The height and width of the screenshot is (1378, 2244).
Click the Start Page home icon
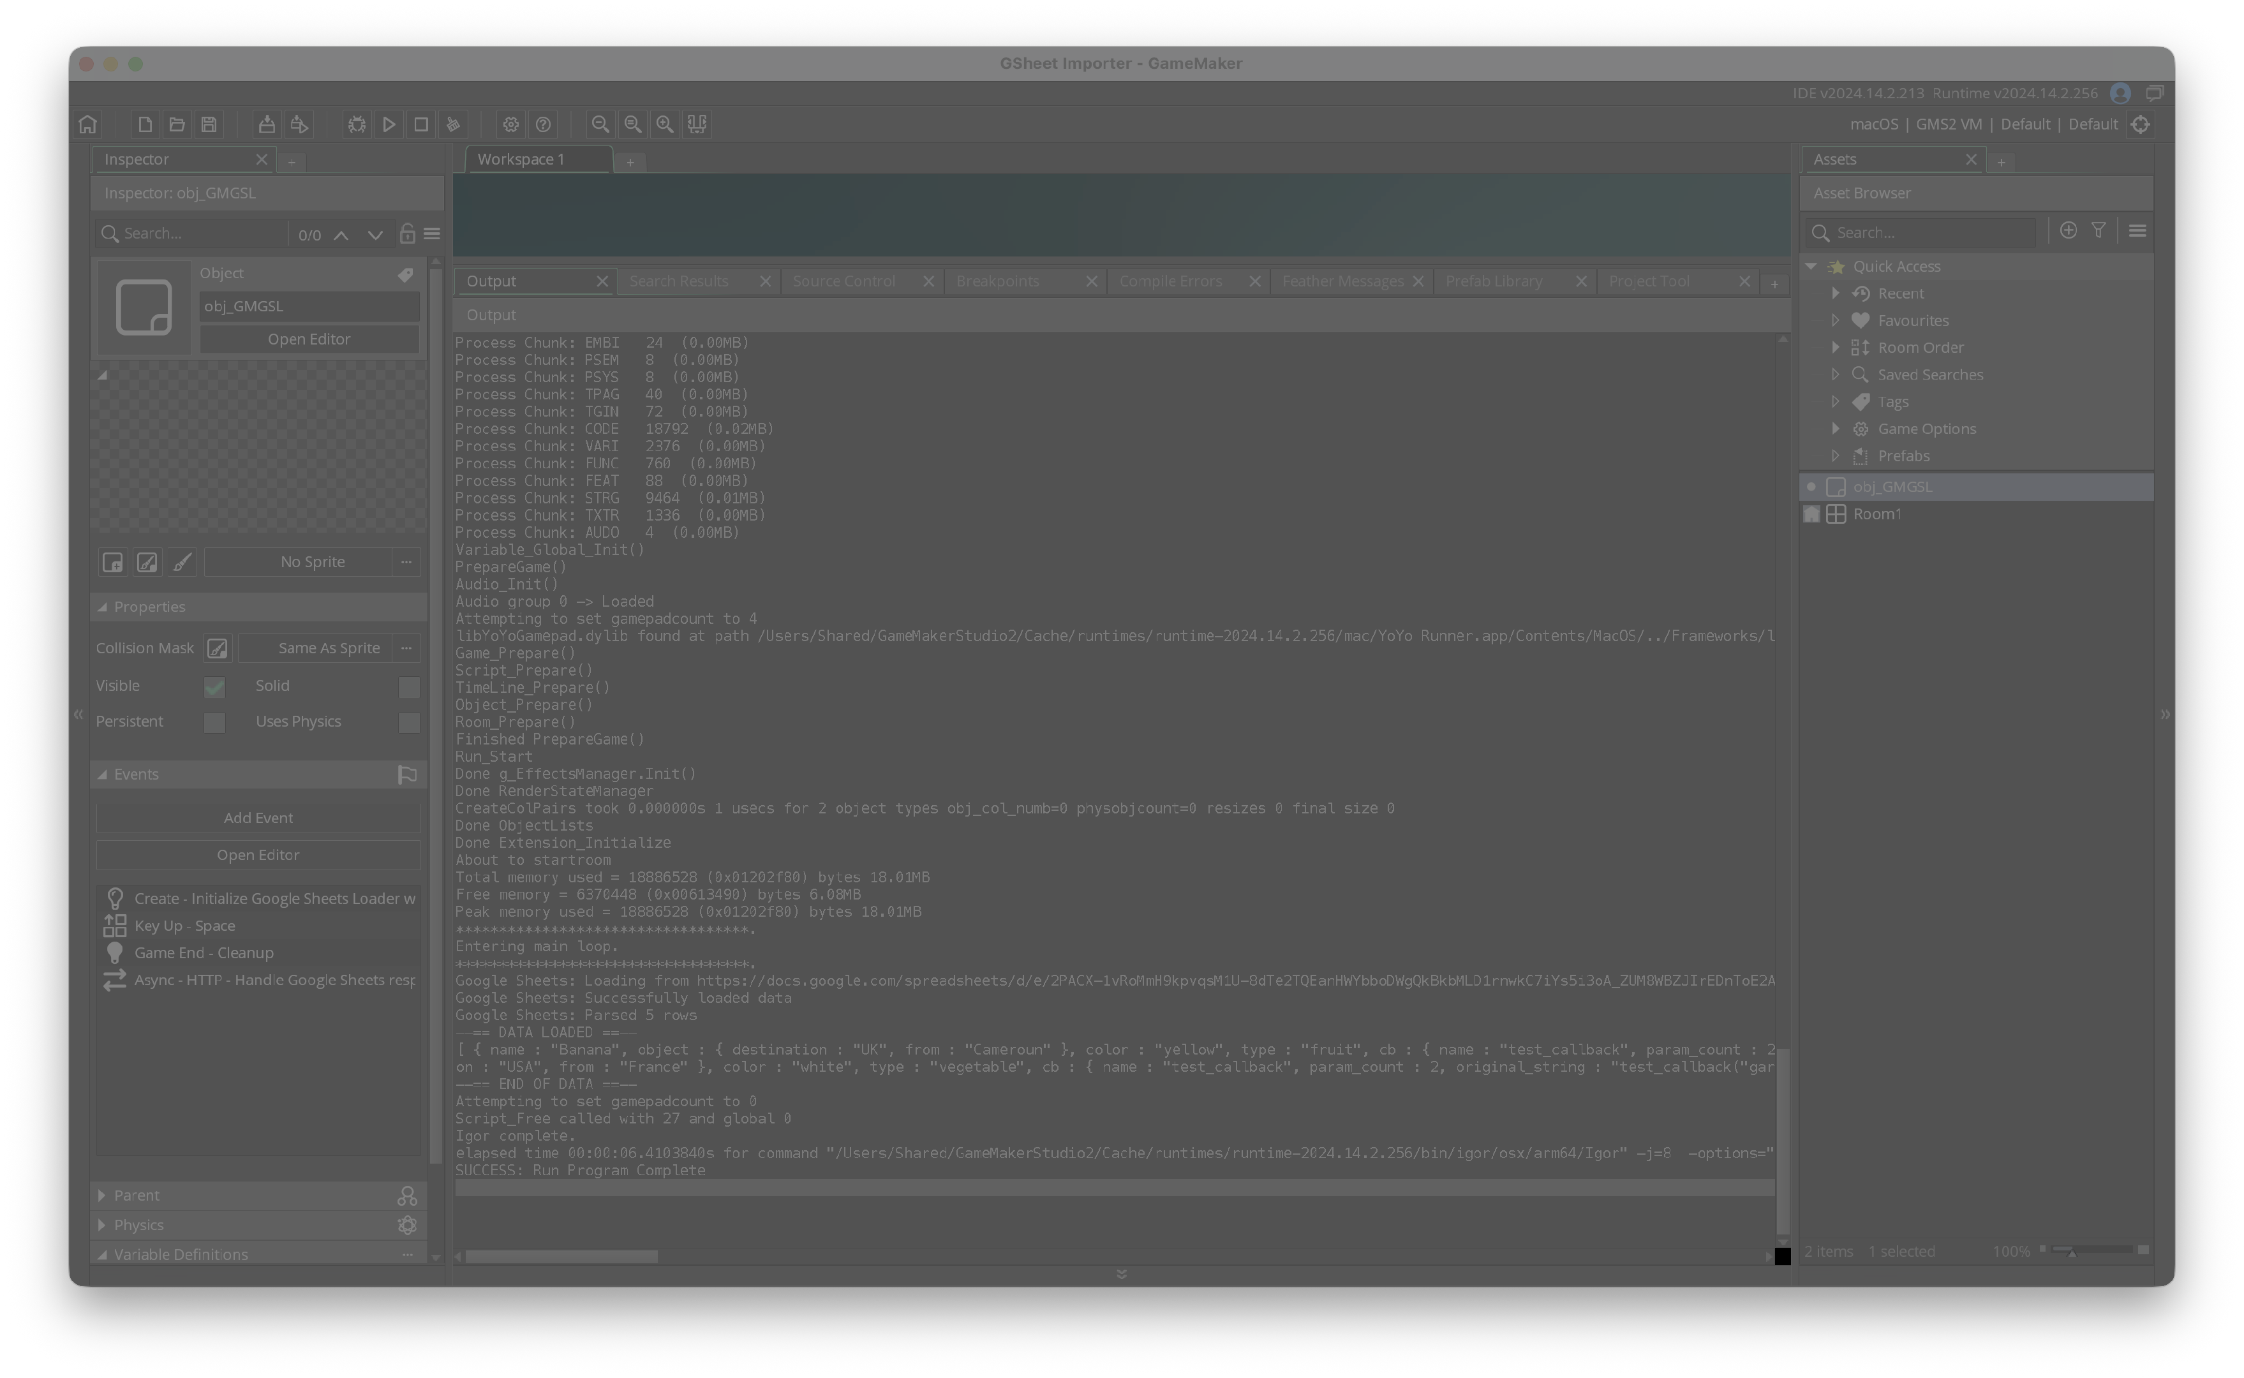[x=89, y=124]
